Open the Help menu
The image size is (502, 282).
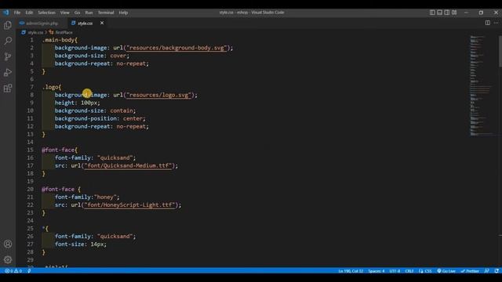(x=123, y=13)
